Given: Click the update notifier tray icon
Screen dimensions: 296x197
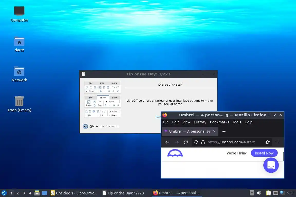Looking at the screenshot, I should tap(282, 192).
